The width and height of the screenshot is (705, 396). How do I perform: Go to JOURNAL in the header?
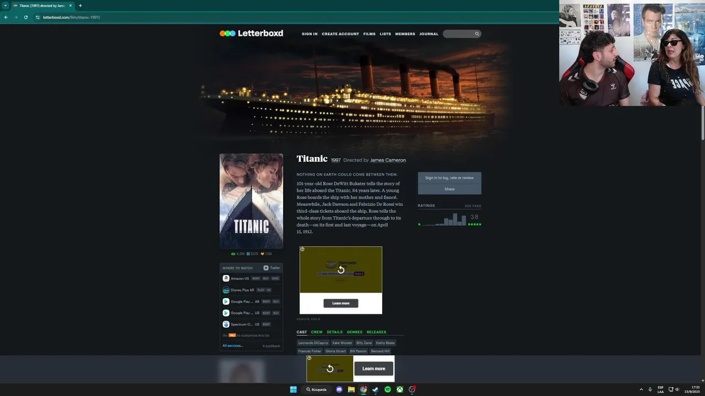[x=429, y=34]
